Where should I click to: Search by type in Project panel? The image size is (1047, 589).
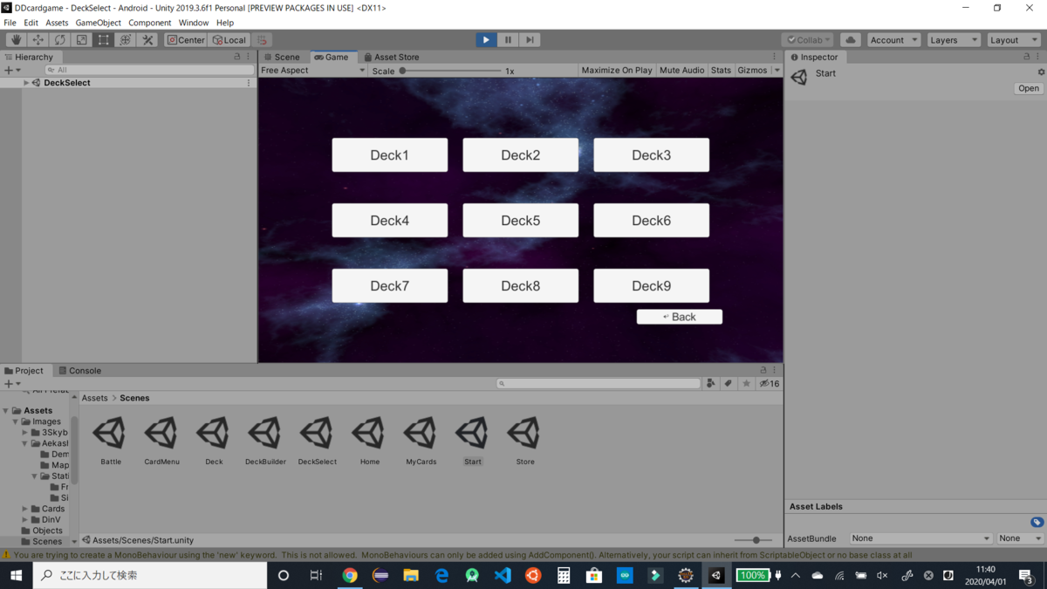[711, 383]
